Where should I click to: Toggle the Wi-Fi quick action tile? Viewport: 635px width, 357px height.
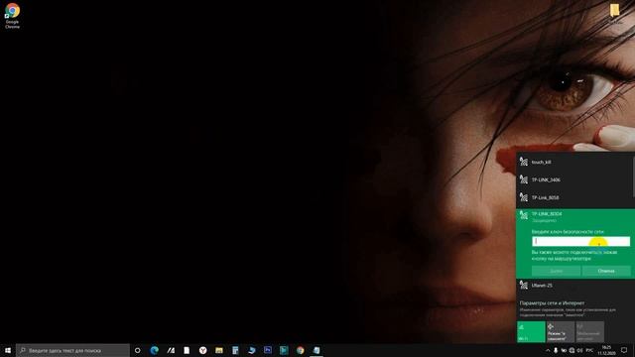tap(531, 332)
